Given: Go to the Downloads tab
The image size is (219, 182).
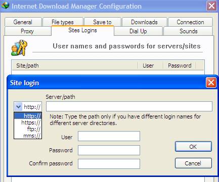Looking at the screenshot, I should coord(144,22).
